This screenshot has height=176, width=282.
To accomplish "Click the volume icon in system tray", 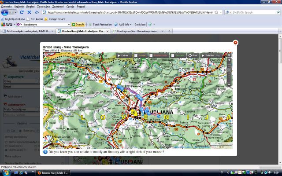I will tap(270, 172).
